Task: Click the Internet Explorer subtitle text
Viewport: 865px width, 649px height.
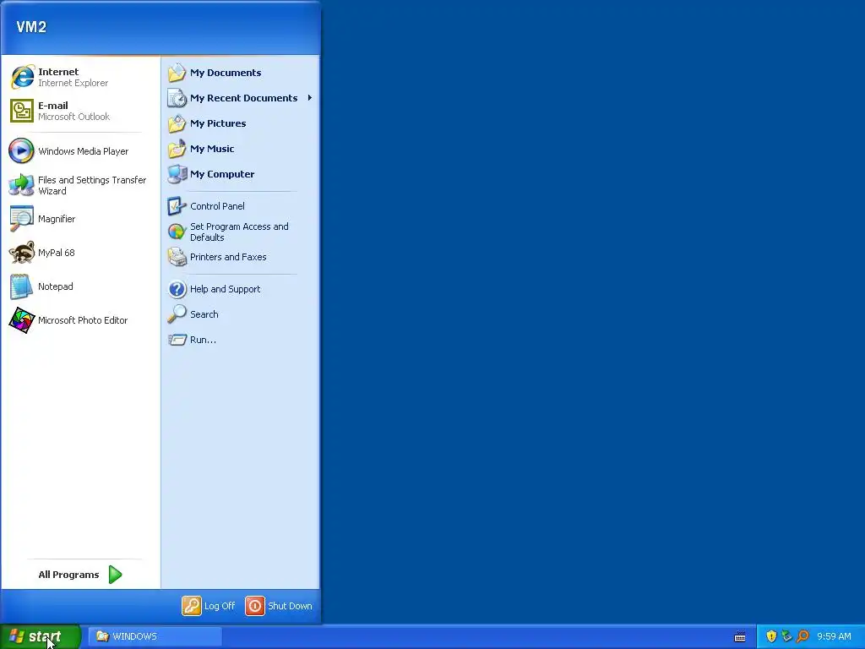Action: pos(73,83)
